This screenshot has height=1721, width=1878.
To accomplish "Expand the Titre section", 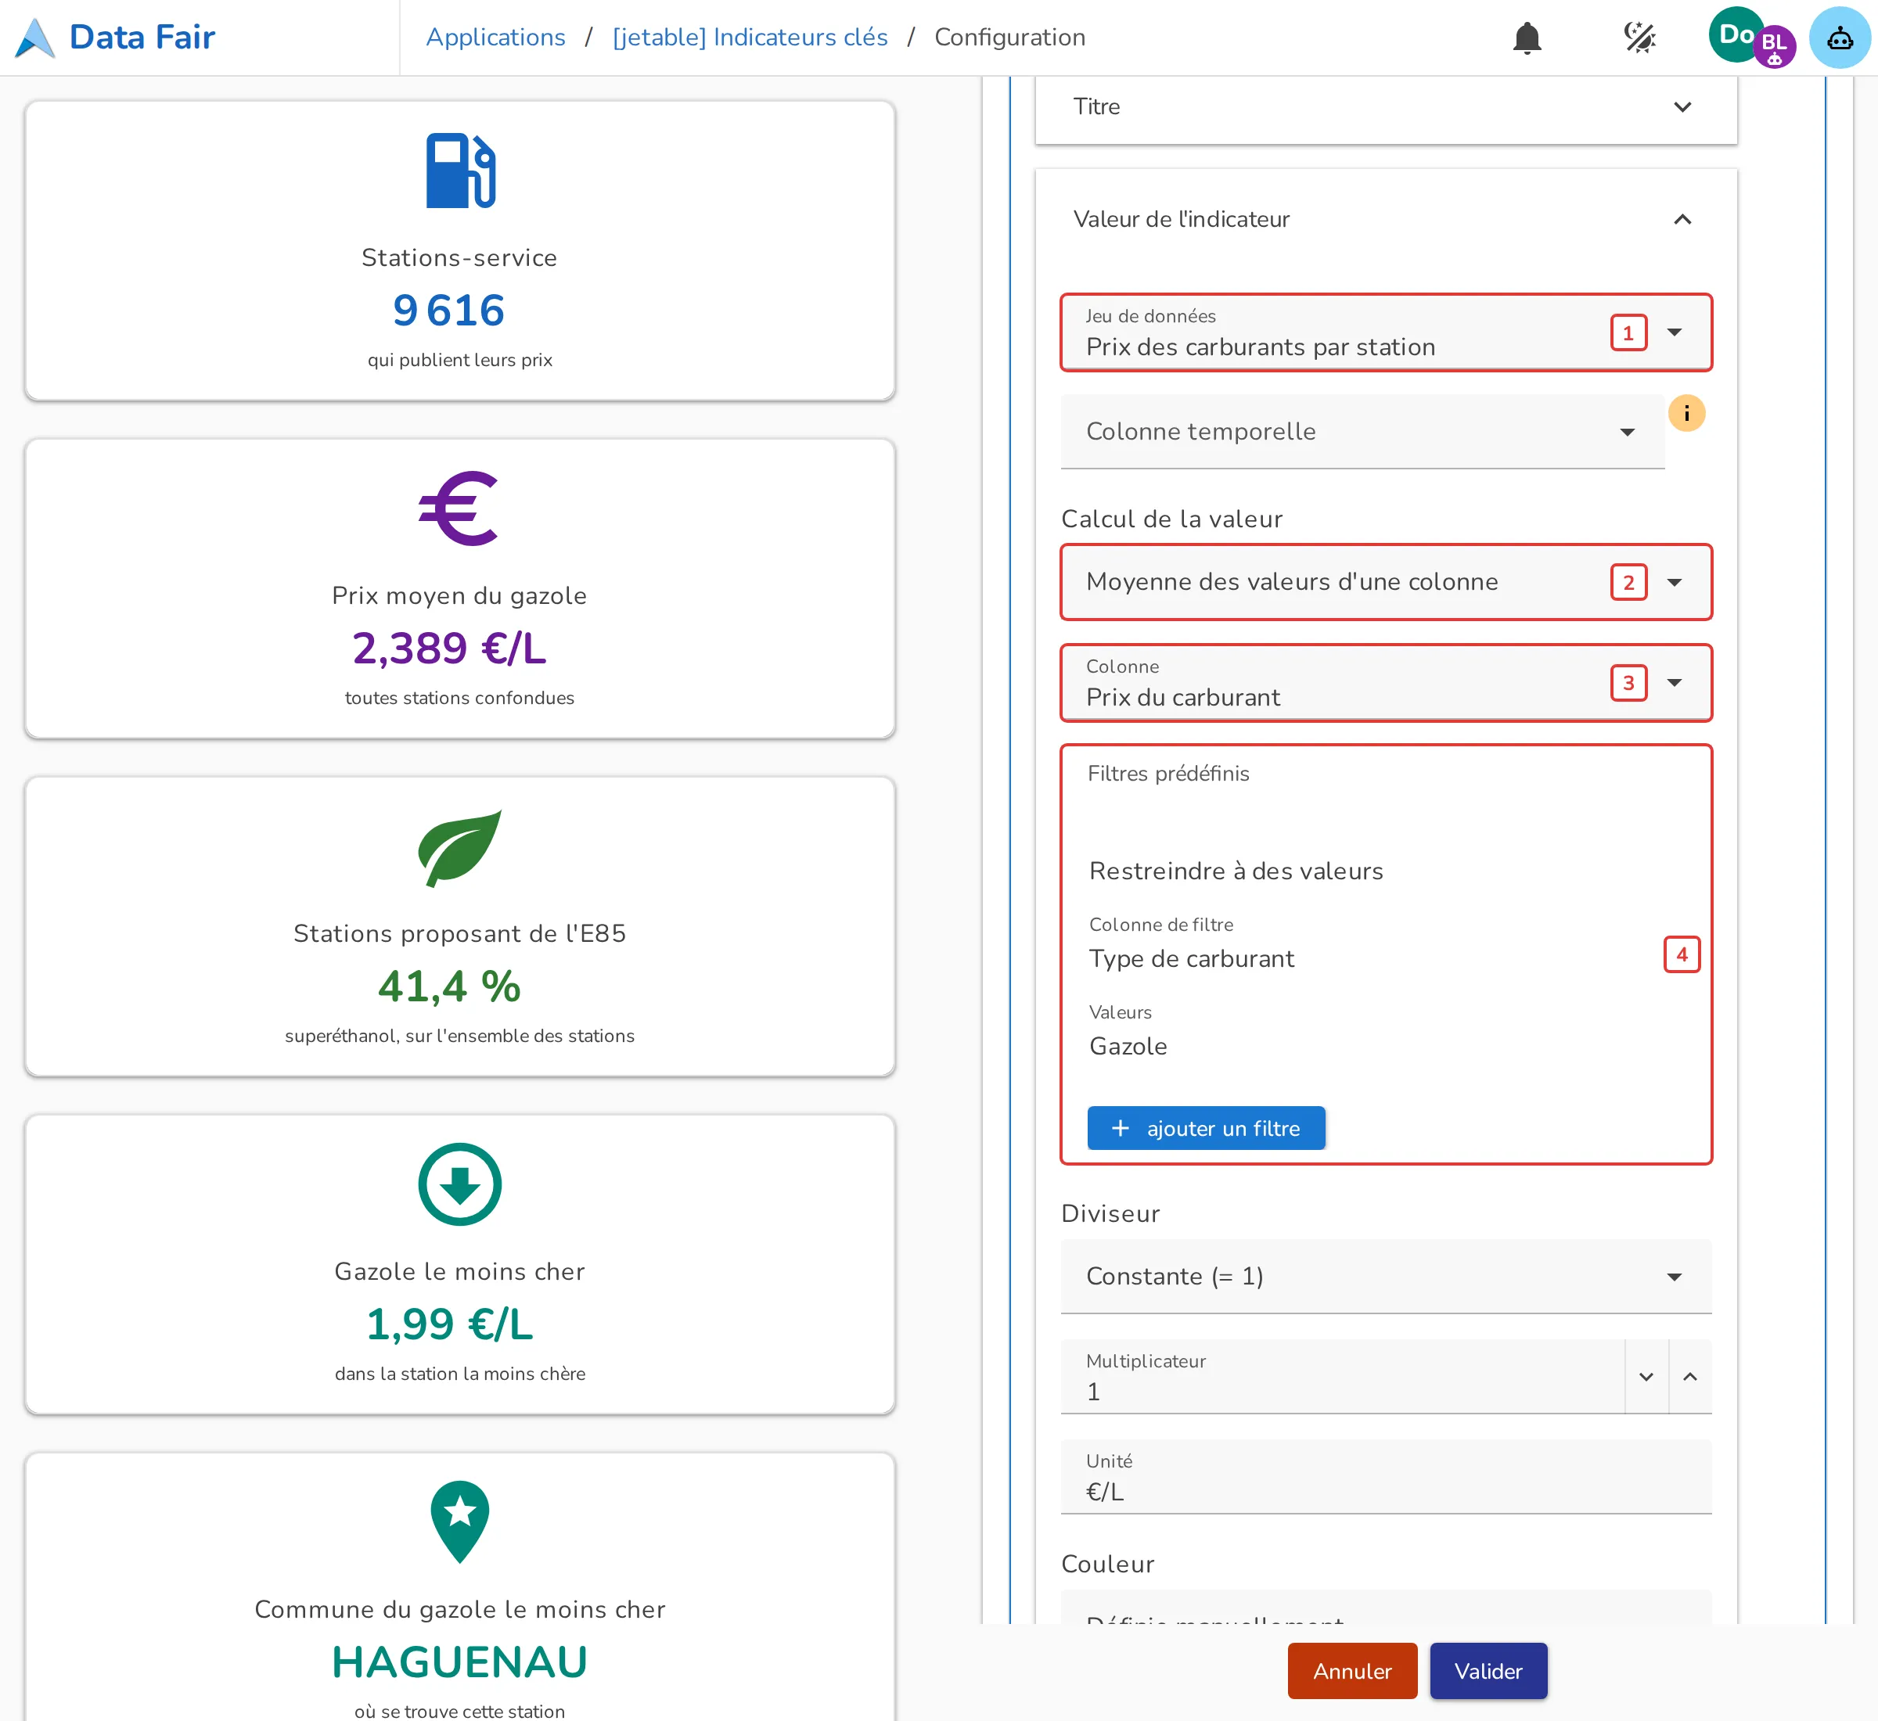I will click(x=1386, y=107).
